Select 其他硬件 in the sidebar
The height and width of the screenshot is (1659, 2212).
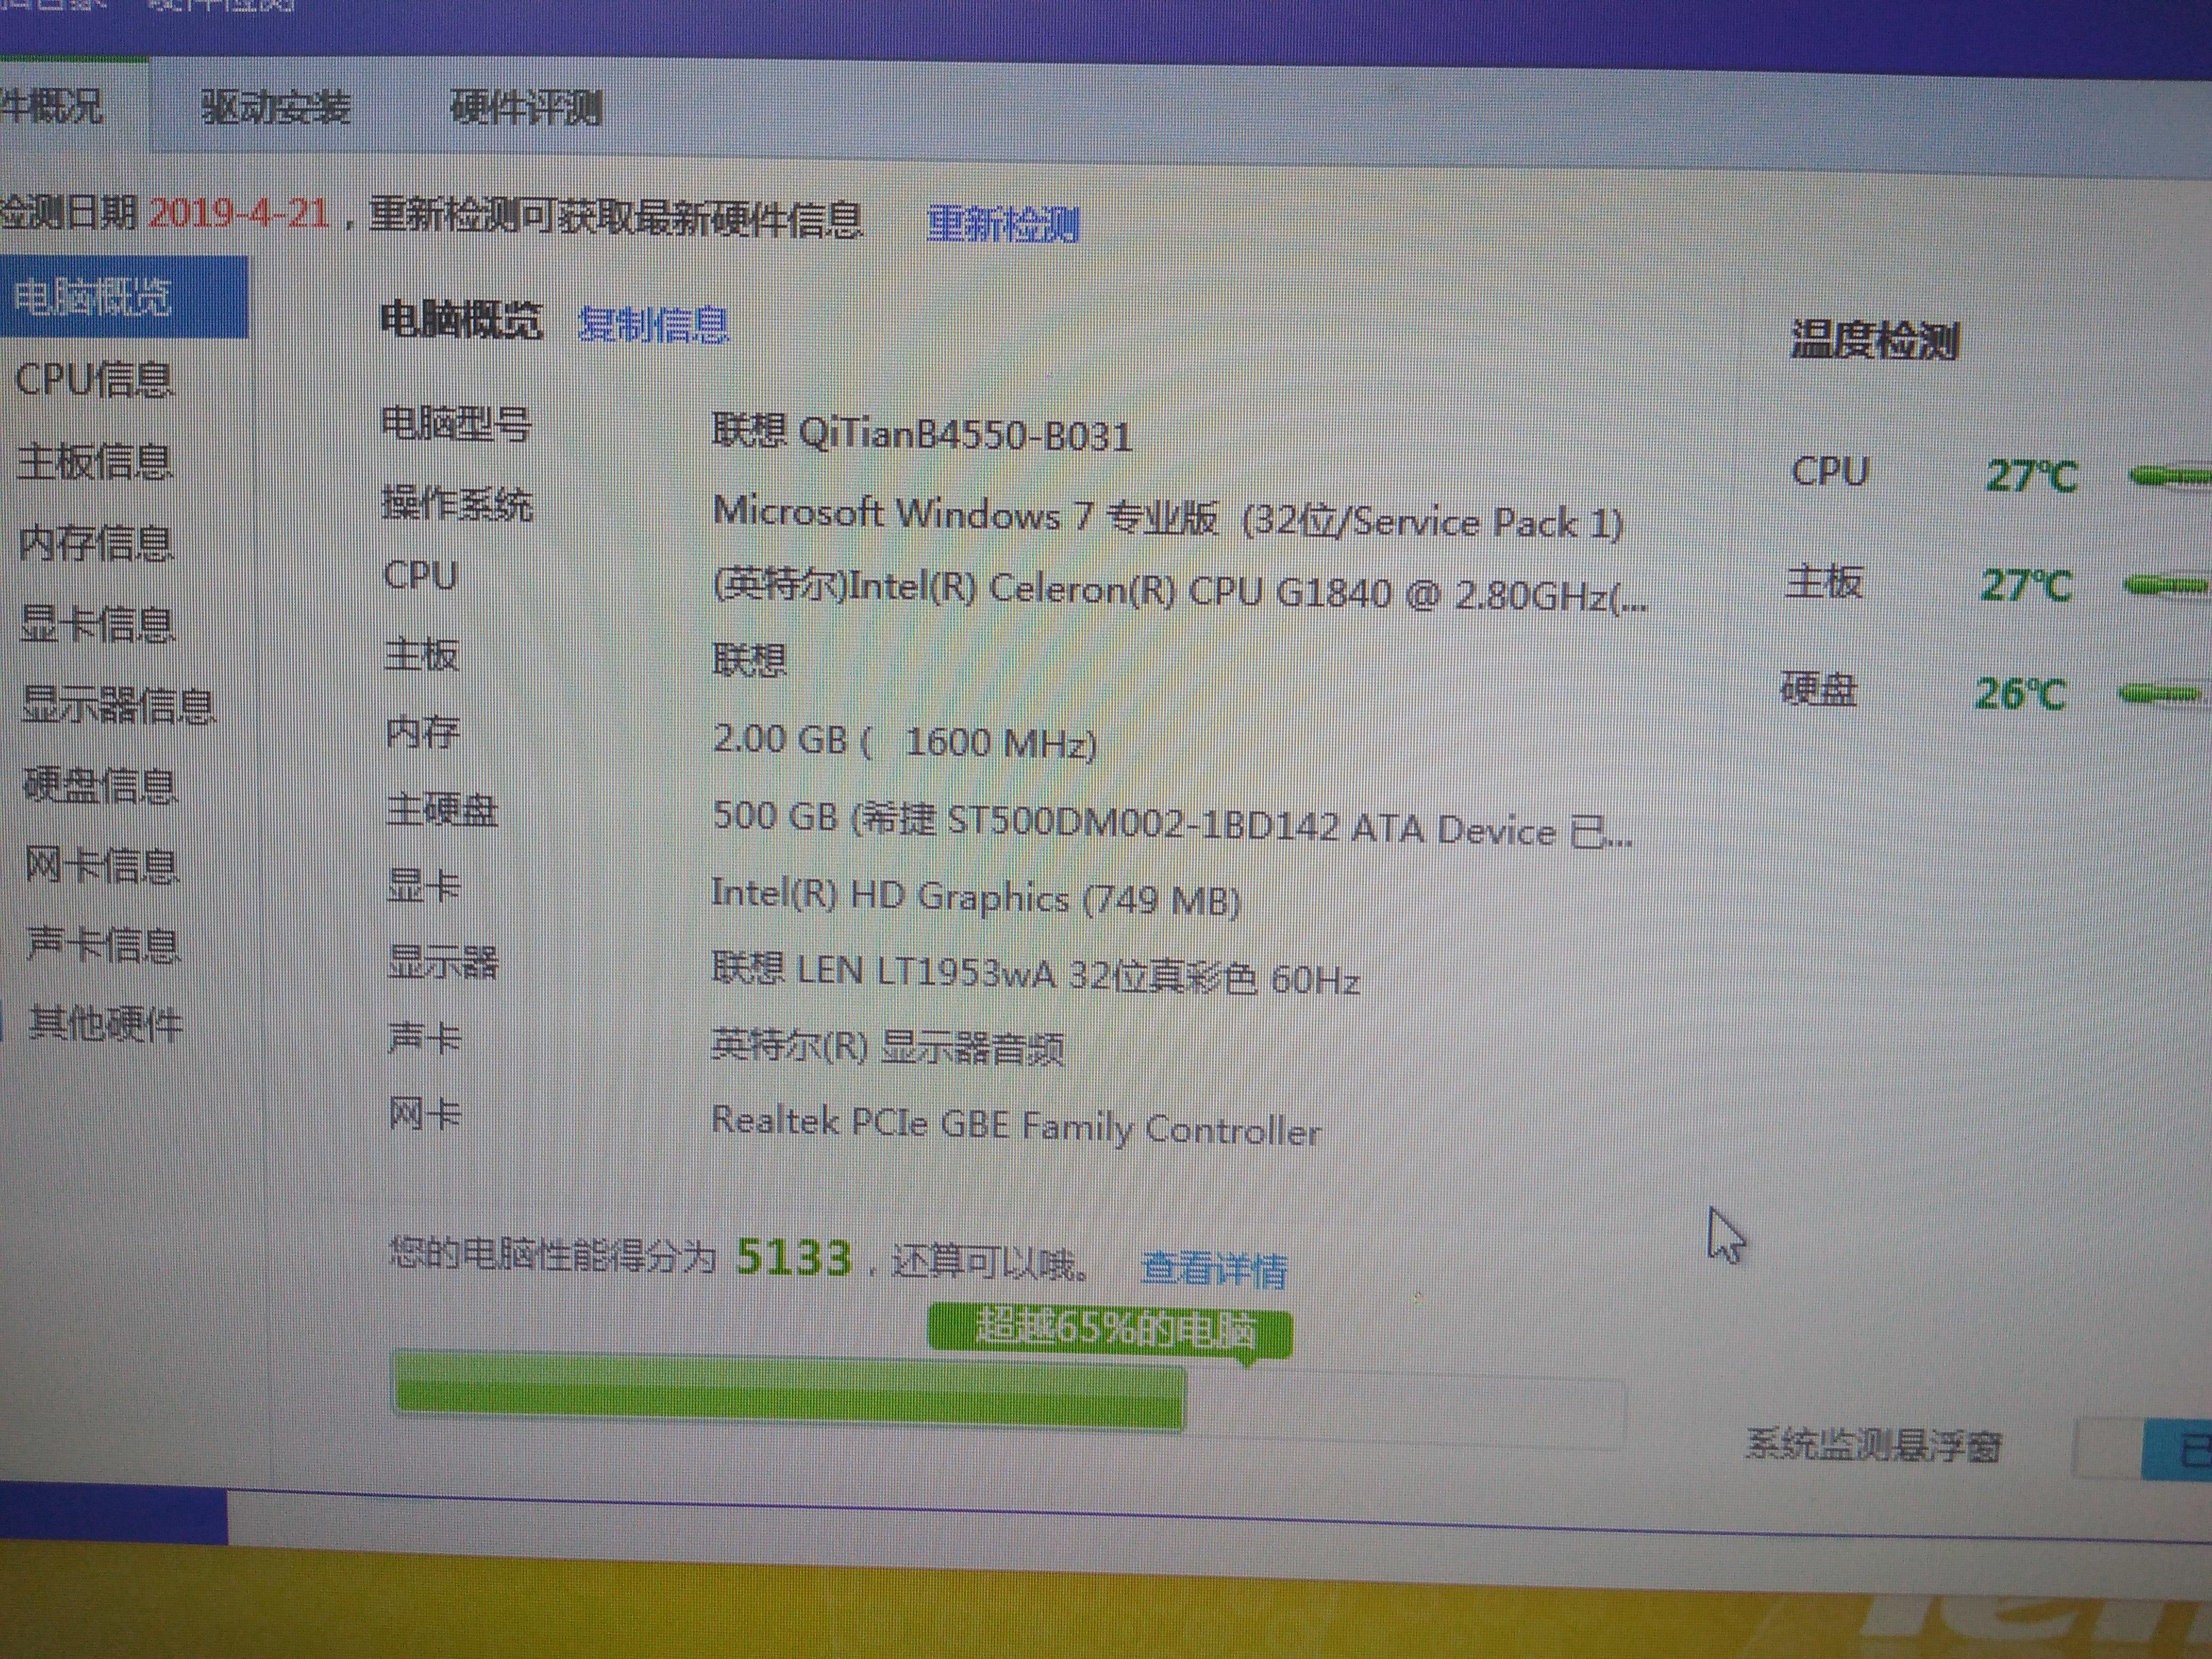click(106, 1024)
